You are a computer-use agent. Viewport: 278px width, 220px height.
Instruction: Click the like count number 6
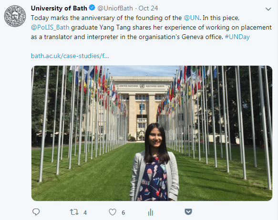coord(123,212)
